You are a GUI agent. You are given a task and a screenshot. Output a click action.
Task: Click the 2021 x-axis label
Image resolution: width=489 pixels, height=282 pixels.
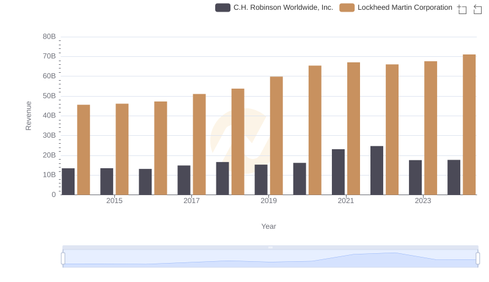[346, 201]
